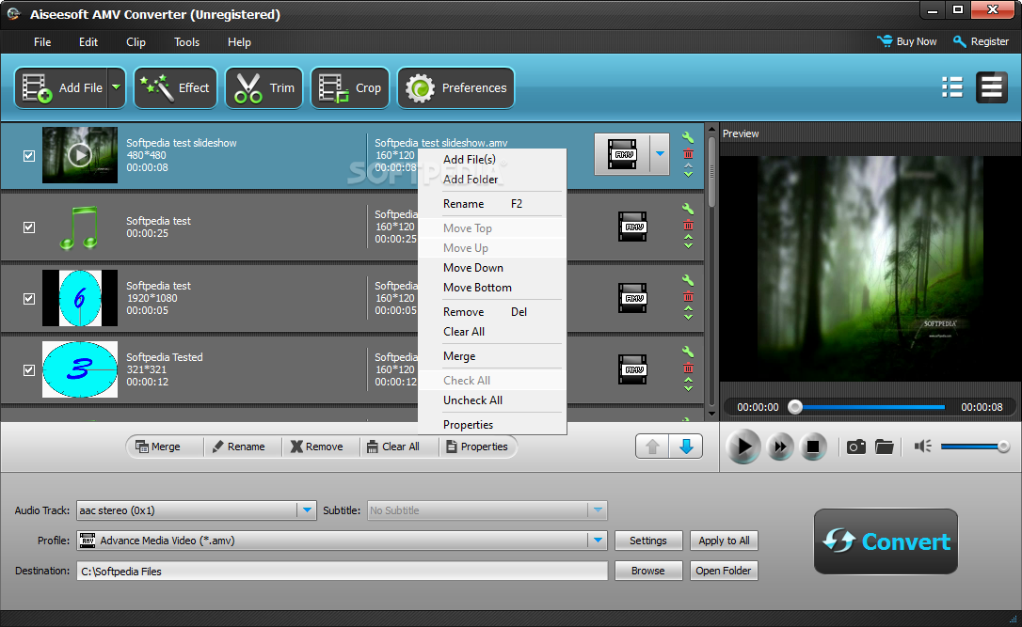The height and width of the screenshot is (627, 1022).
Task: Open the Trim scissors tool
Action: click(264, 88)
